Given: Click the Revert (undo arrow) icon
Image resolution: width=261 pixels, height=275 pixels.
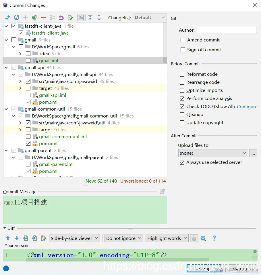Looking at the screenshot, I should 61,18.
